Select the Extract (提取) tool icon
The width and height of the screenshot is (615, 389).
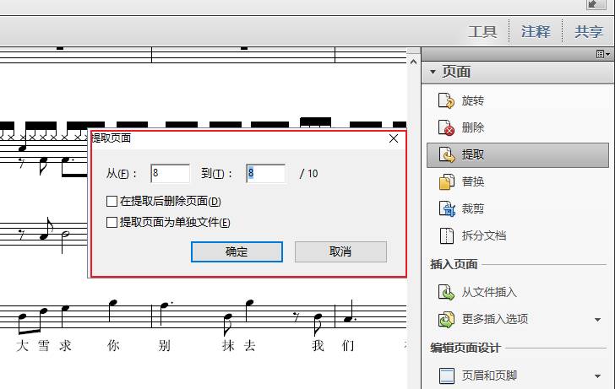(x=446, y=154)
